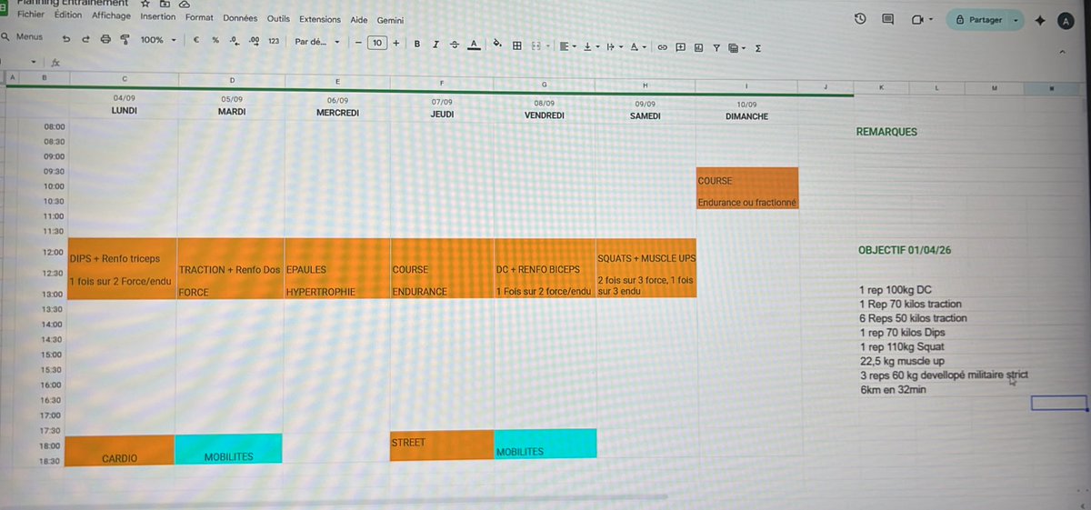Increase font size with plus button
1091x510 pixels.
point(396,42)
